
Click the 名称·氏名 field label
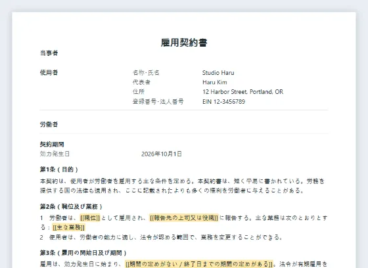click(146, 73)
